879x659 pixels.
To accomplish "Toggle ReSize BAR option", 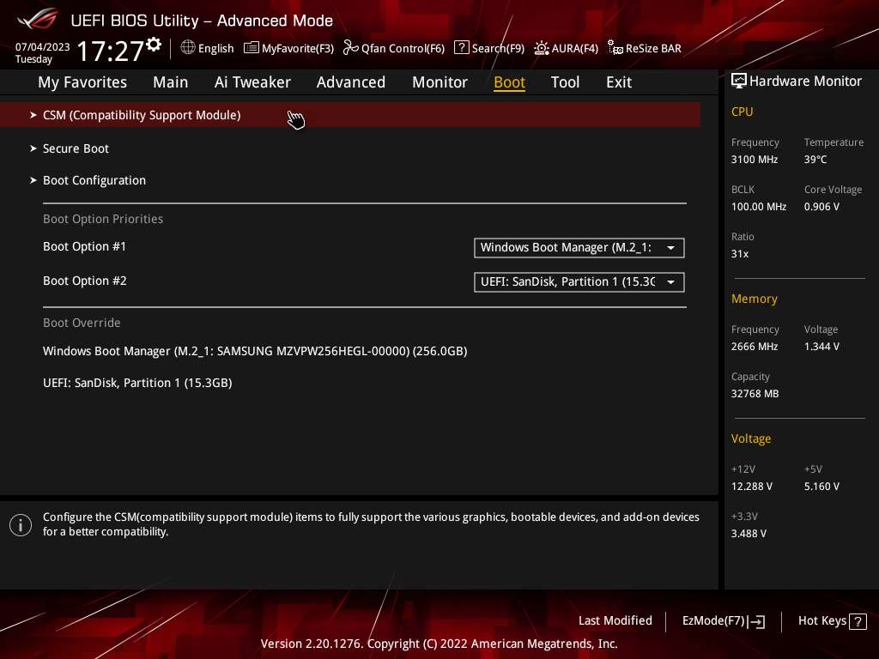I will coord(653,49).
